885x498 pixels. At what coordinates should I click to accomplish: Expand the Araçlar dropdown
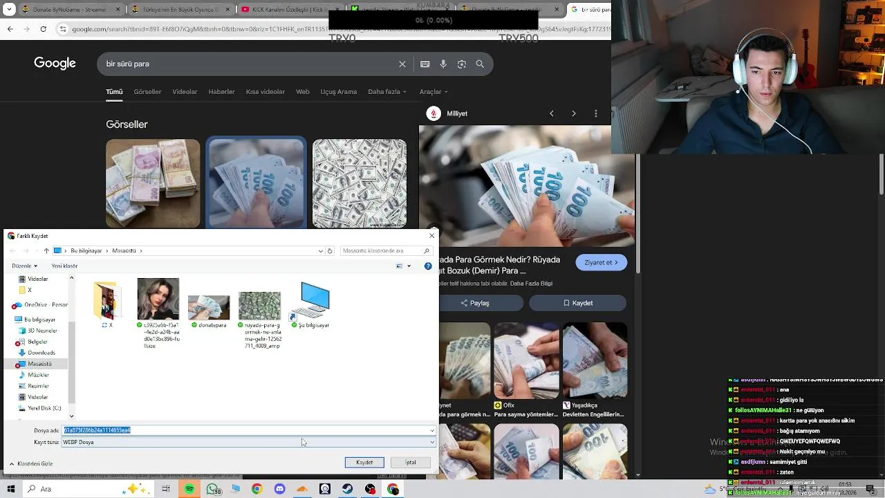434,92
